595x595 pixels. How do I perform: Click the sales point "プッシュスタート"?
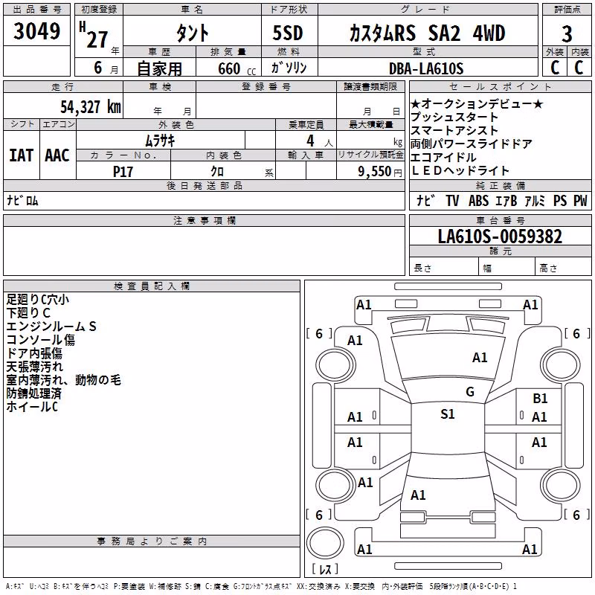pos(454,117)
